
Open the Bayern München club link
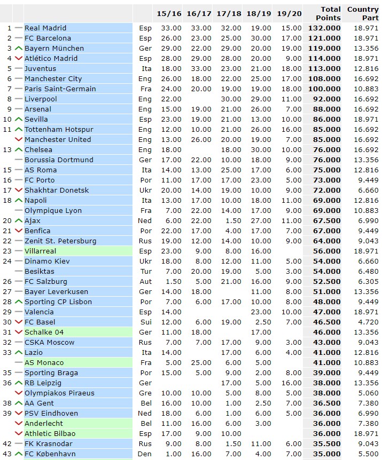click(x=54, y=49)
